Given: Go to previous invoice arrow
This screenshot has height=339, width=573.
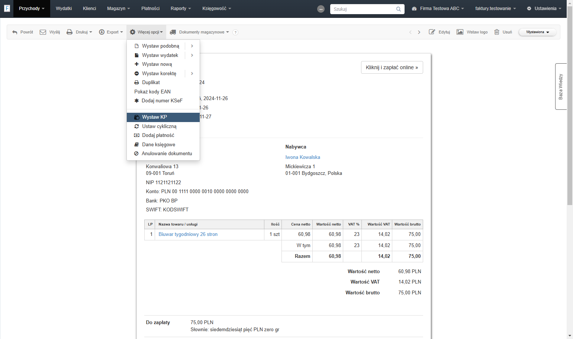Looking at the screenshot, I should tap(411, 32).
